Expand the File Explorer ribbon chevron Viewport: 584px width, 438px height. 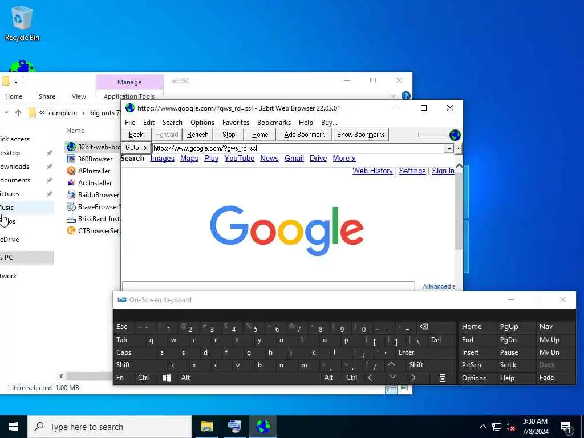tap(394, 96)
